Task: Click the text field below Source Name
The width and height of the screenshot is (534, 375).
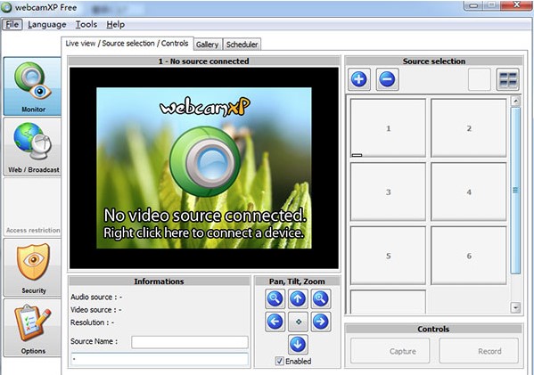Action: click(x=160, y=359)
